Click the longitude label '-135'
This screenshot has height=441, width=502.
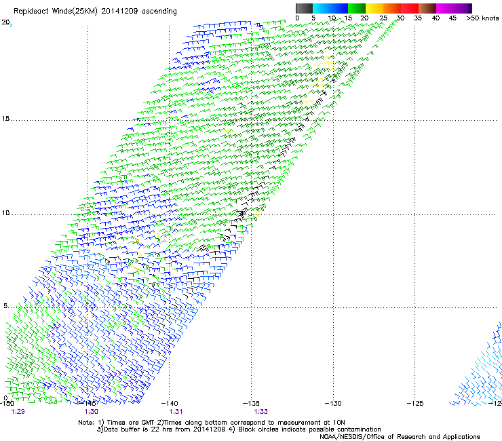[251, 403]
